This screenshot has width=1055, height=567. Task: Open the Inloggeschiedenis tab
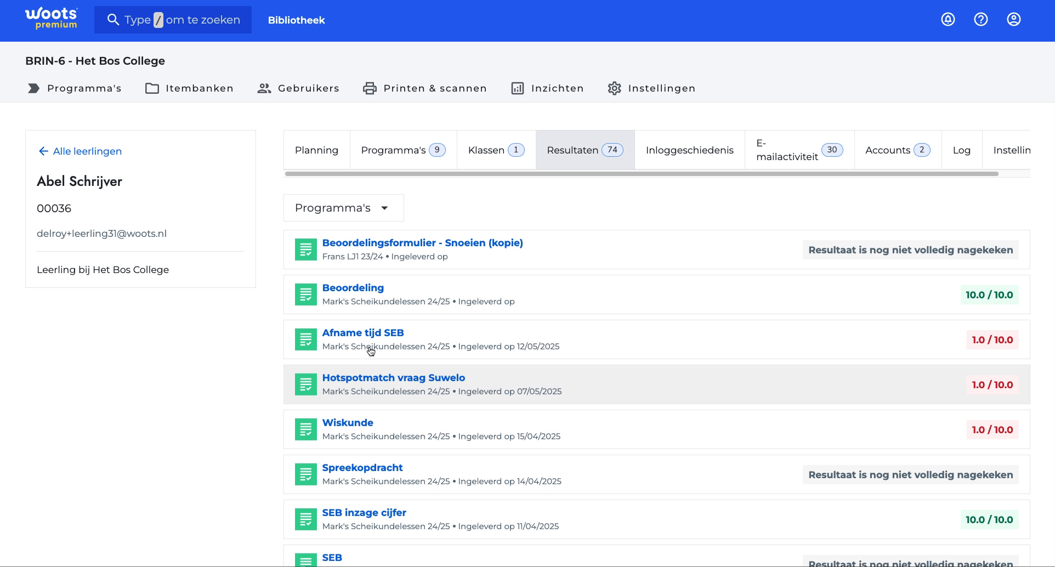coord(689,150)
